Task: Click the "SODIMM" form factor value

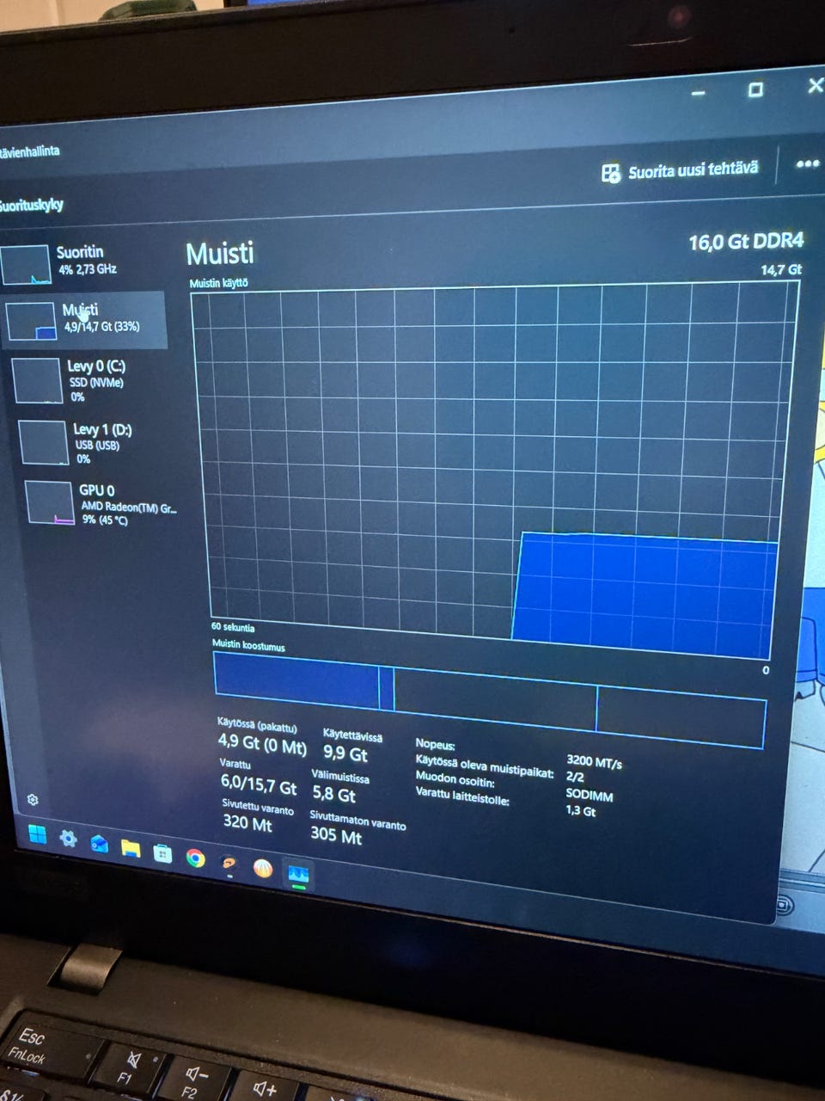Action: 589,795
